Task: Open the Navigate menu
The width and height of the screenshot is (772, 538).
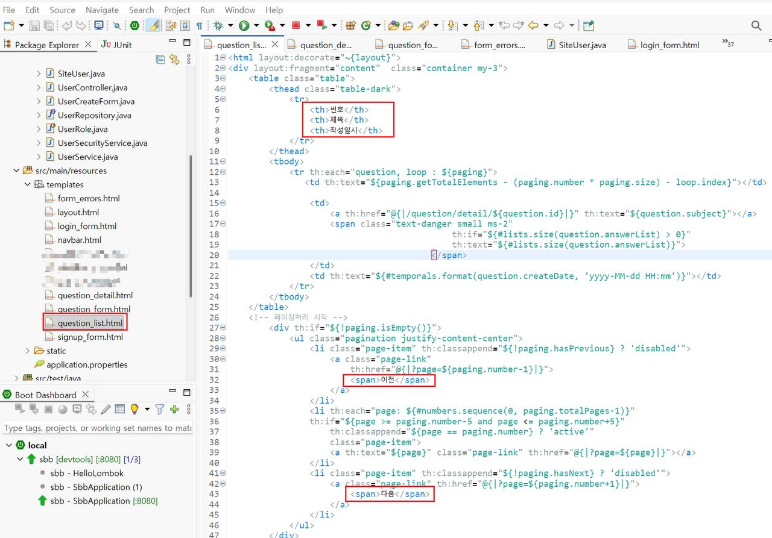Action: pyautogui.click(x=102, y=10)
